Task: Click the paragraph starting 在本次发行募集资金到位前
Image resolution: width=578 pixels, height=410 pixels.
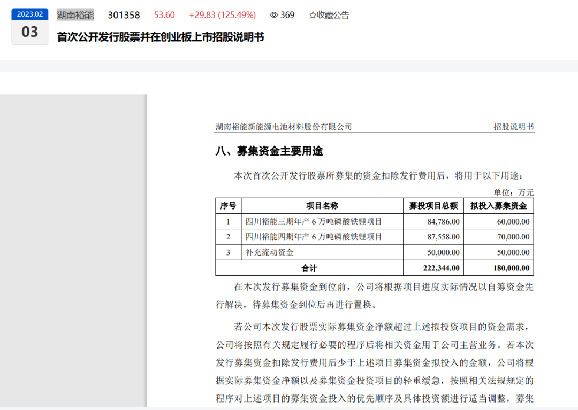Action: click(x=375, y=296)
